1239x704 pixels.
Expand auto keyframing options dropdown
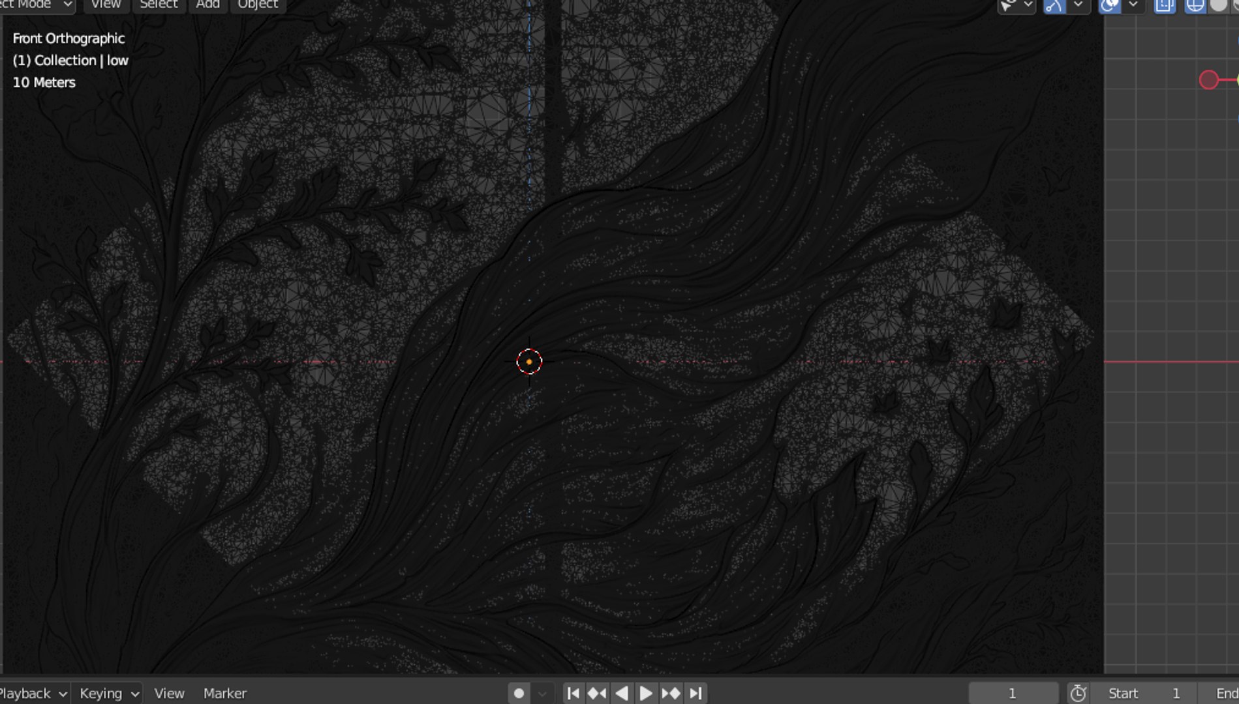[x=543, y=693]
